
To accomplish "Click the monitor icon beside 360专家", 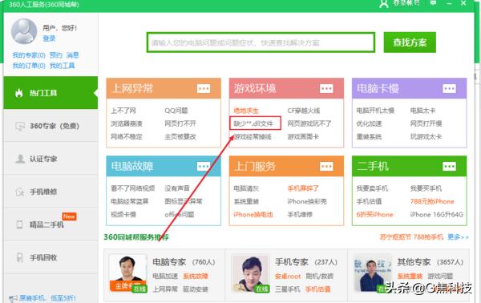I will [x=20, y=126].
